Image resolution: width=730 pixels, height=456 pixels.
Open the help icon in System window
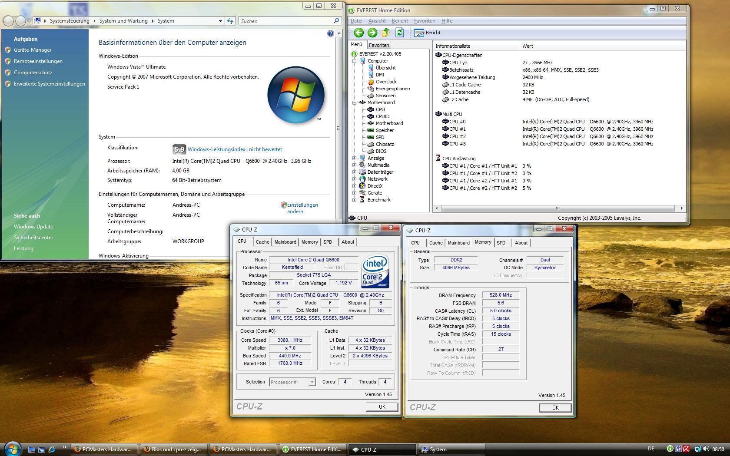tap(330, 33)
